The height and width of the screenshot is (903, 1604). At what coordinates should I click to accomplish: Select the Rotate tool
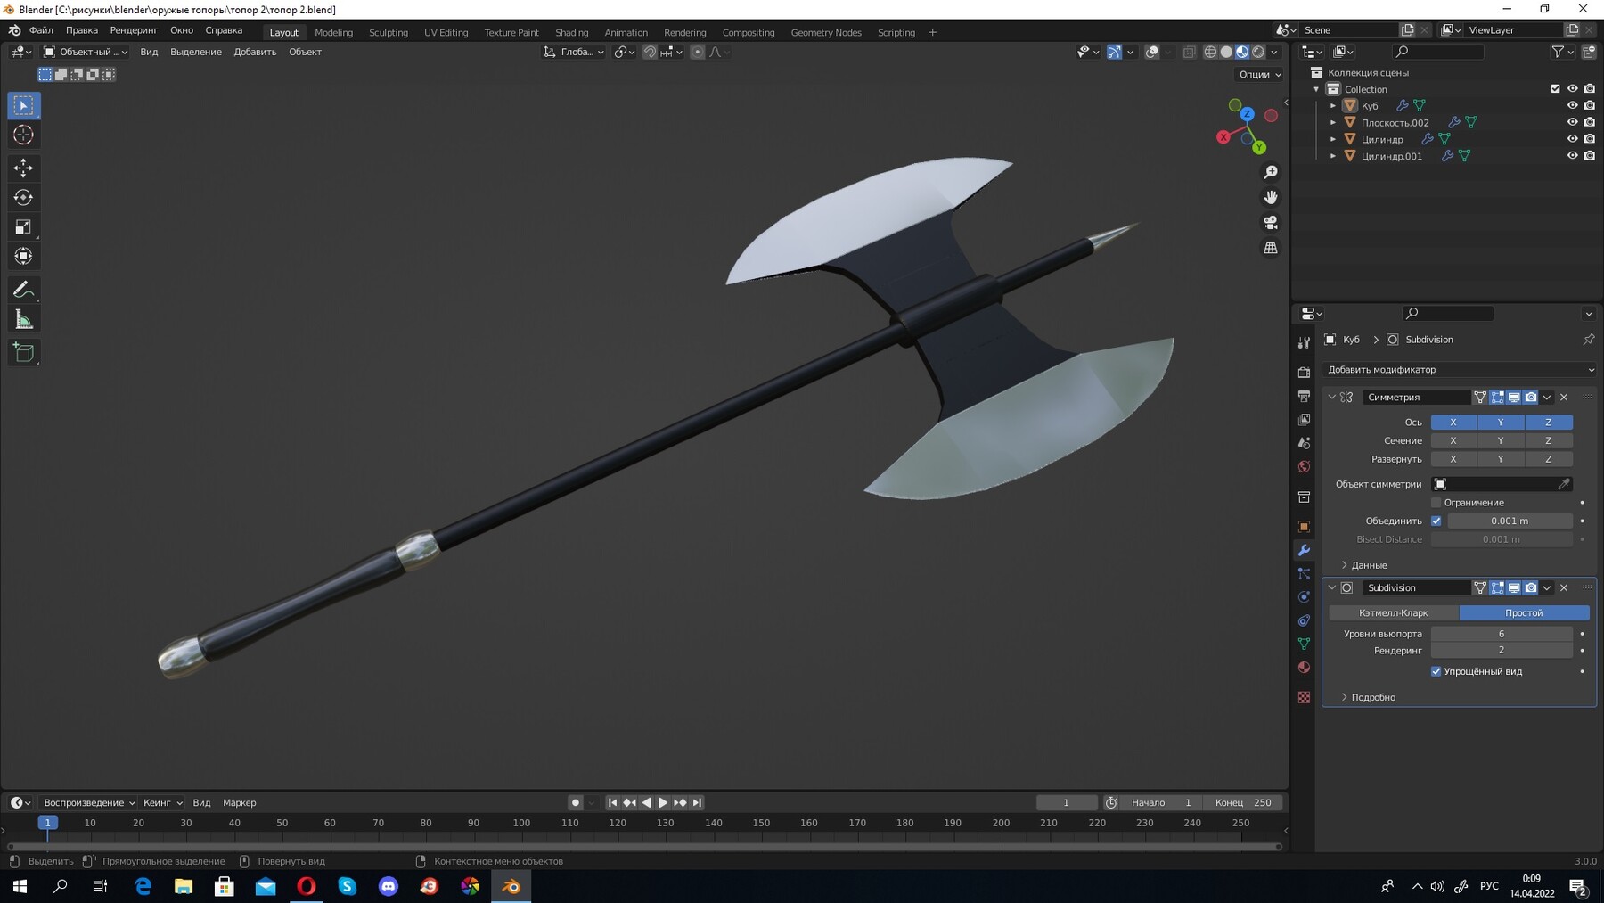click(23, 197)
